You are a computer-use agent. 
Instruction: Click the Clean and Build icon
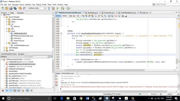53,8
